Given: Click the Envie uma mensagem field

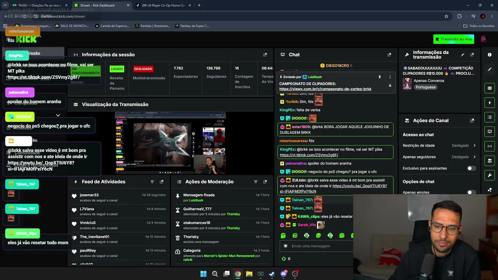Looking at the screenshot, I should 316,246.
